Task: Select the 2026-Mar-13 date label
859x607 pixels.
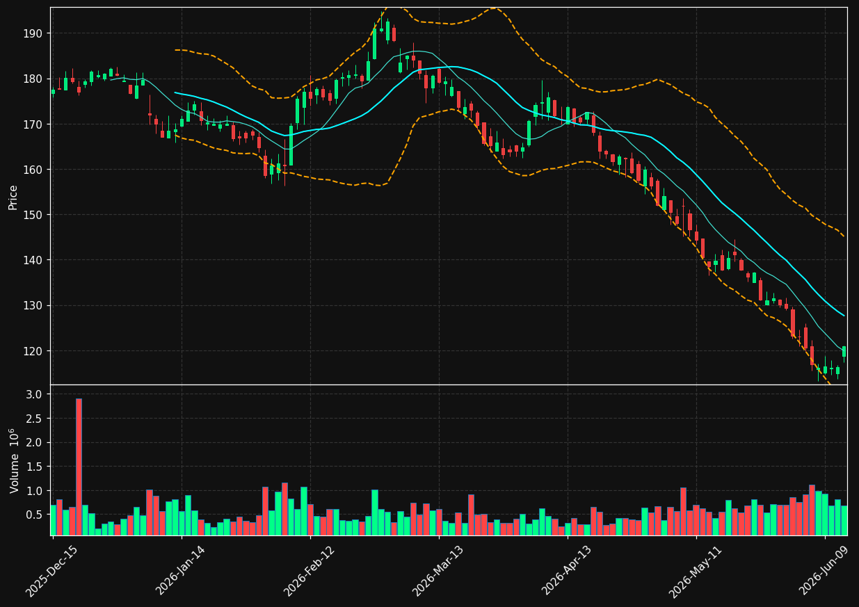Action: [438, 571]
